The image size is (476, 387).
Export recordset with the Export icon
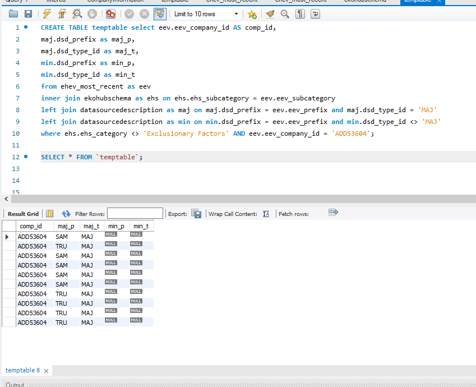pos(196,213)
